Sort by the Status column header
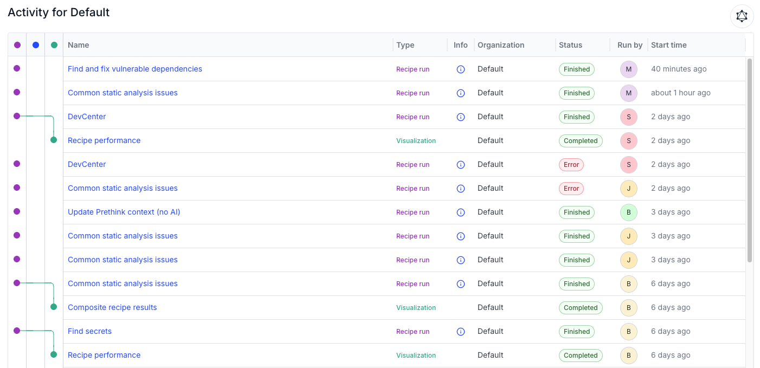The width and height of the screenshot is (760, 368). click(x=570, y=45)
